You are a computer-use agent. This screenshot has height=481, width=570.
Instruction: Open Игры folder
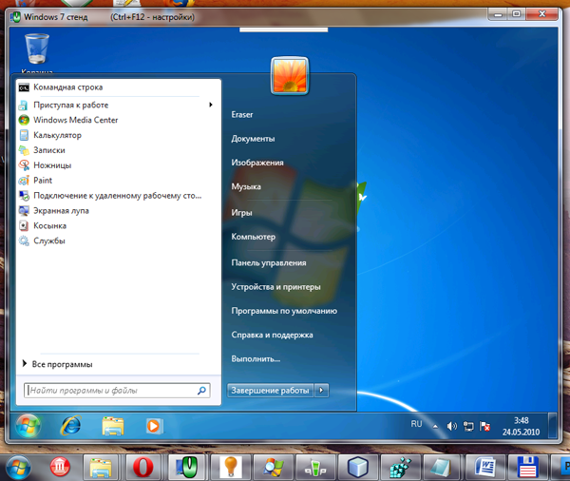[241, 213]
